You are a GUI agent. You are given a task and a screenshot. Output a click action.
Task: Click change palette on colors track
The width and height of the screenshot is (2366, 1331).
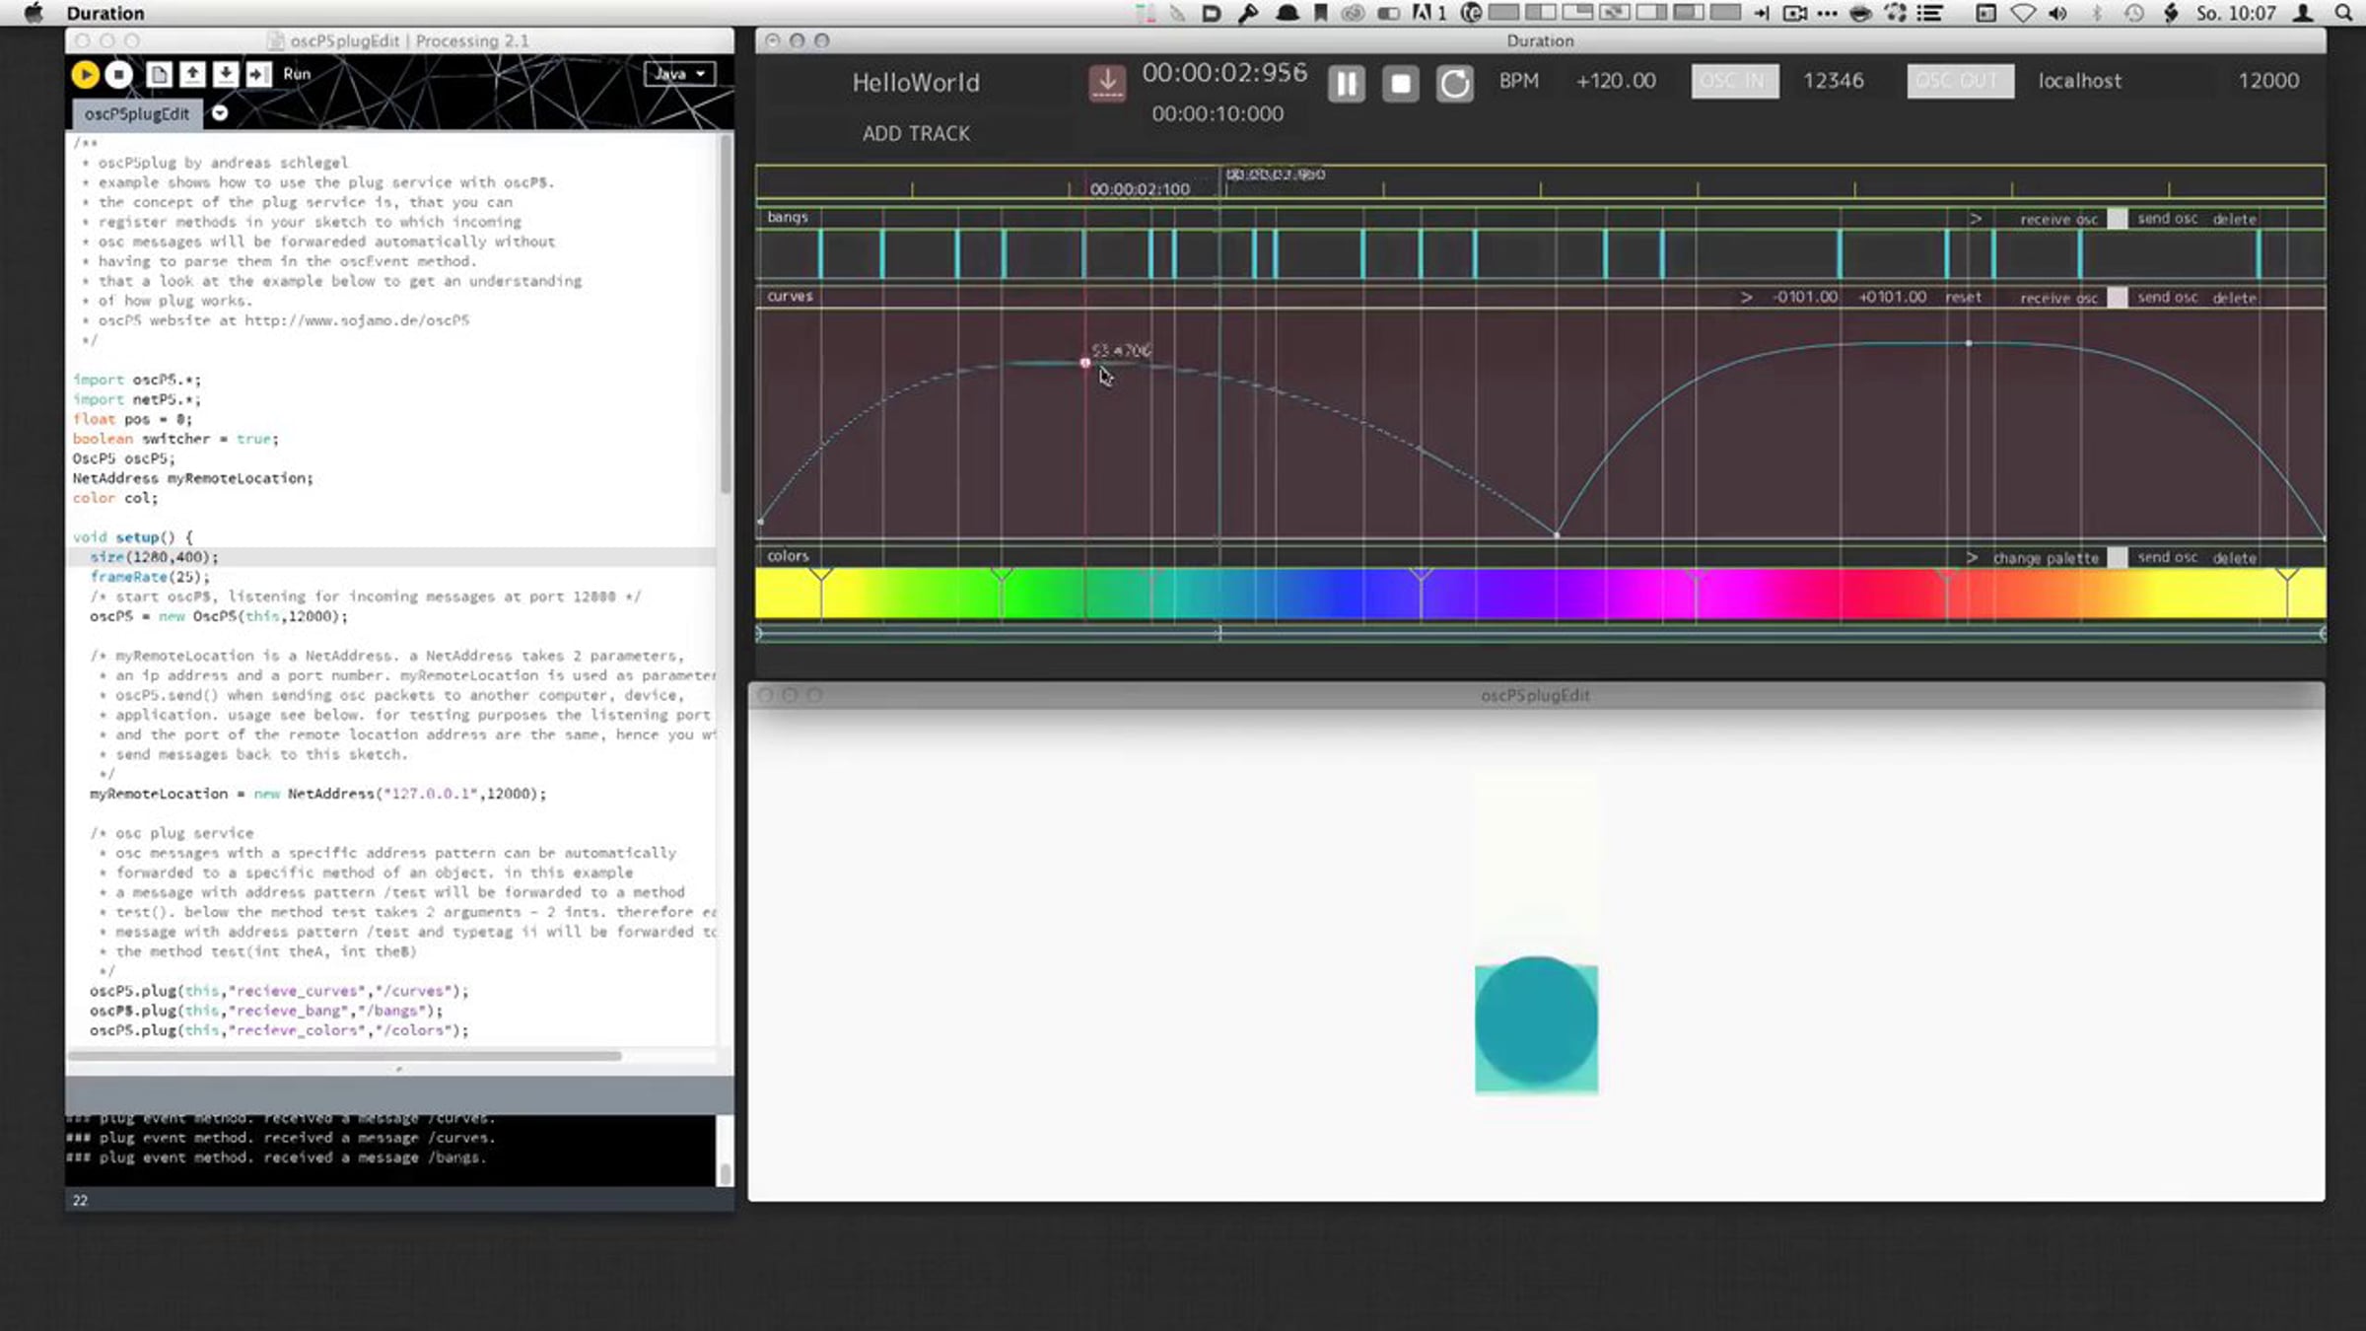(2046, 558)
